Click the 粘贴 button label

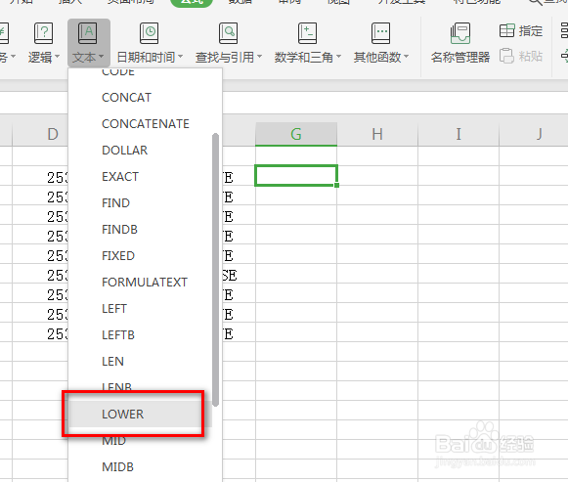pyautogui.click(x=530, y=56)
